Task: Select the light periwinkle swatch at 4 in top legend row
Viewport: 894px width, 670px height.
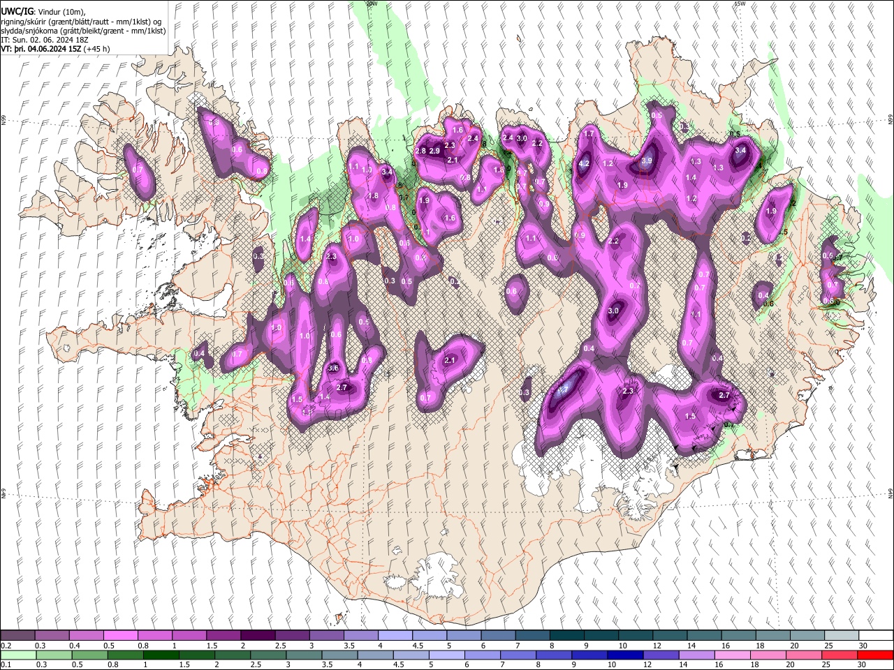Action: [x=395, y=636]
